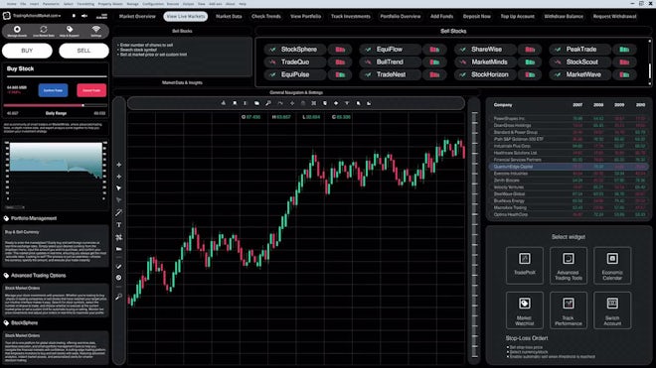Image resolution: width=656 pixels, height=368 pixels.
Task: Click the BUY button
Action: click(x=27, y=51)
